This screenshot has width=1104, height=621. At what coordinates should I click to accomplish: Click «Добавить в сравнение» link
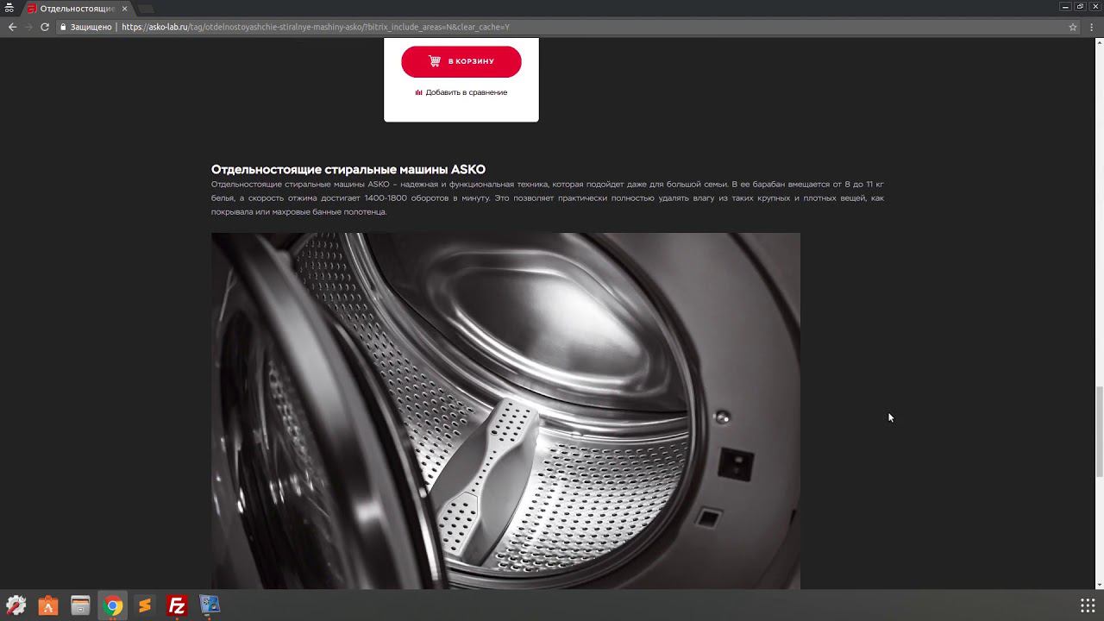(x=466, y=92)
